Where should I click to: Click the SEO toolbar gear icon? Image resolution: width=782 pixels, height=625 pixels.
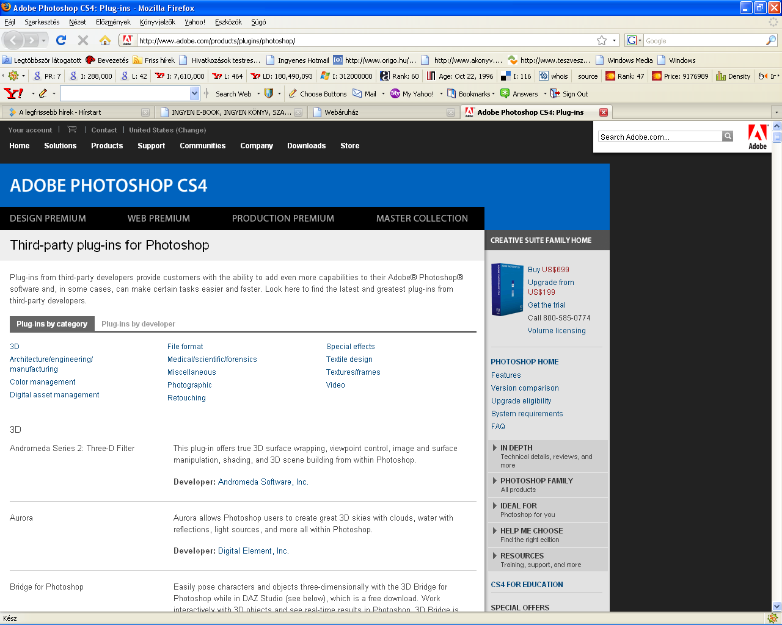coord(13,76)
